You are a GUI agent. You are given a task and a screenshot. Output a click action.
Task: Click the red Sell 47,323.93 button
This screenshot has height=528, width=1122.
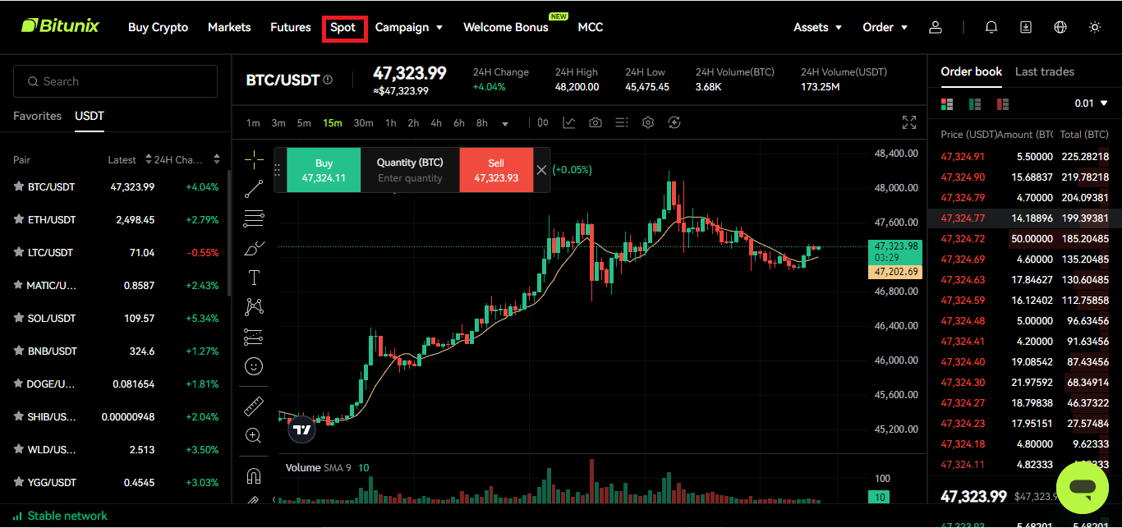pyautogui.click(x=496, y=170)
